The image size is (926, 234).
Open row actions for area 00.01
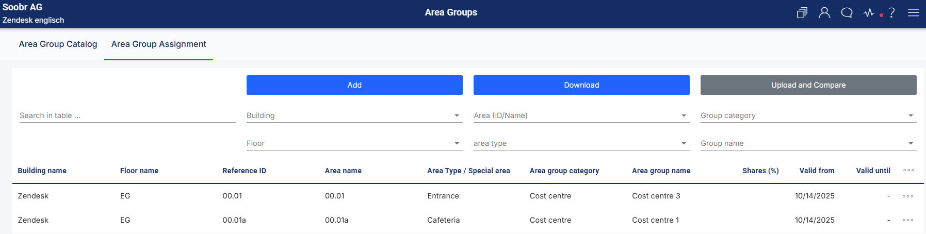(908, 196)
